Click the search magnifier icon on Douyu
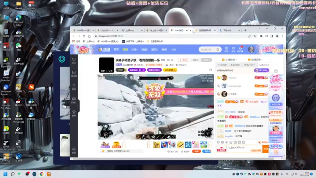This screenshot has height=178, width=316. pyautogui.click(x=218, y=49)
